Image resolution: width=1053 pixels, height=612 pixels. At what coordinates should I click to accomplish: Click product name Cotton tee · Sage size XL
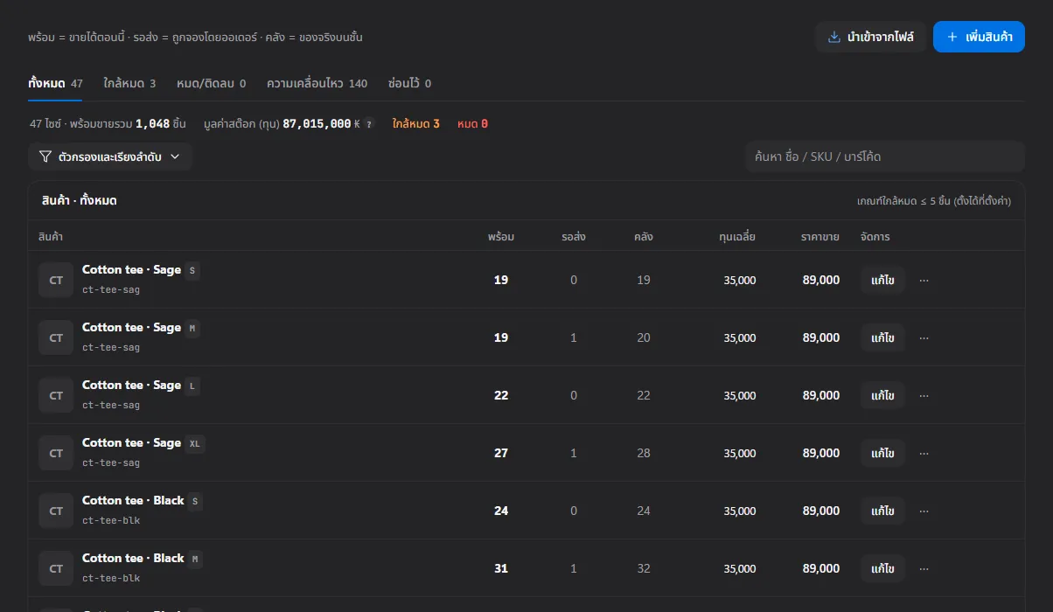point(131,443)
